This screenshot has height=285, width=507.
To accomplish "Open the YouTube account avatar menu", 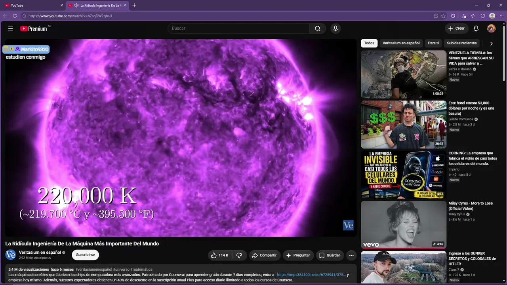I will coord(491,28).
